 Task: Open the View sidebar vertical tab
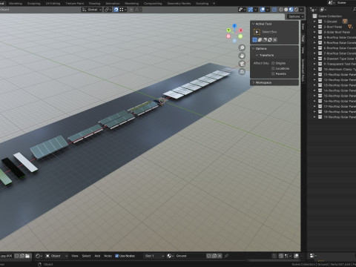[x=303, y=50]
